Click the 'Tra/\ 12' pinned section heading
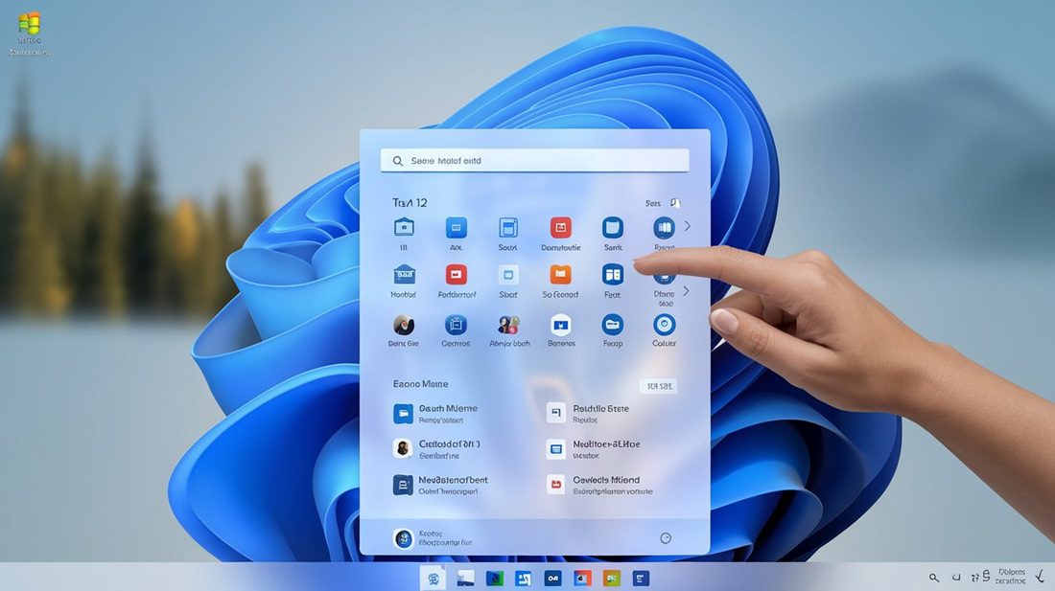Image resolution: width=1055 pixels, height=591 pixels. point(410,203)
